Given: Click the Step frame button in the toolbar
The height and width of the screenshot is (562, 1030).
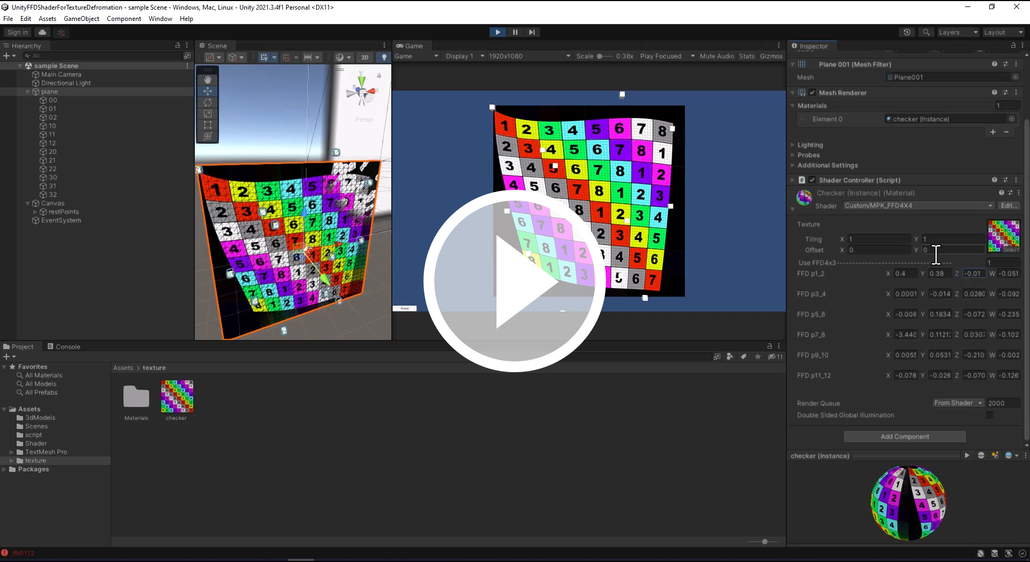Looking at the screenshot, I should click(x=532, y=32).
